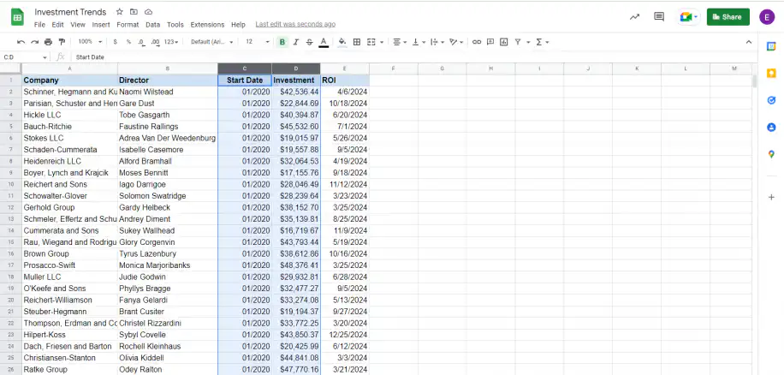Screen dimensions: 784x375
Task: Open Calendar in the side panel
Action: click(x=771, y=46)
